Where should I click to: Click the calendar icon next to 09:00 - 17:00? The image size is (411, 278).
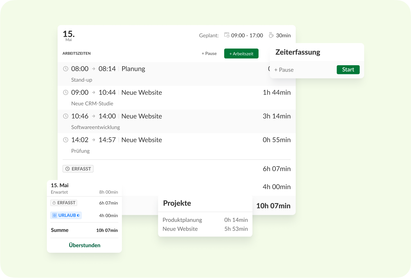pos(227,35)
